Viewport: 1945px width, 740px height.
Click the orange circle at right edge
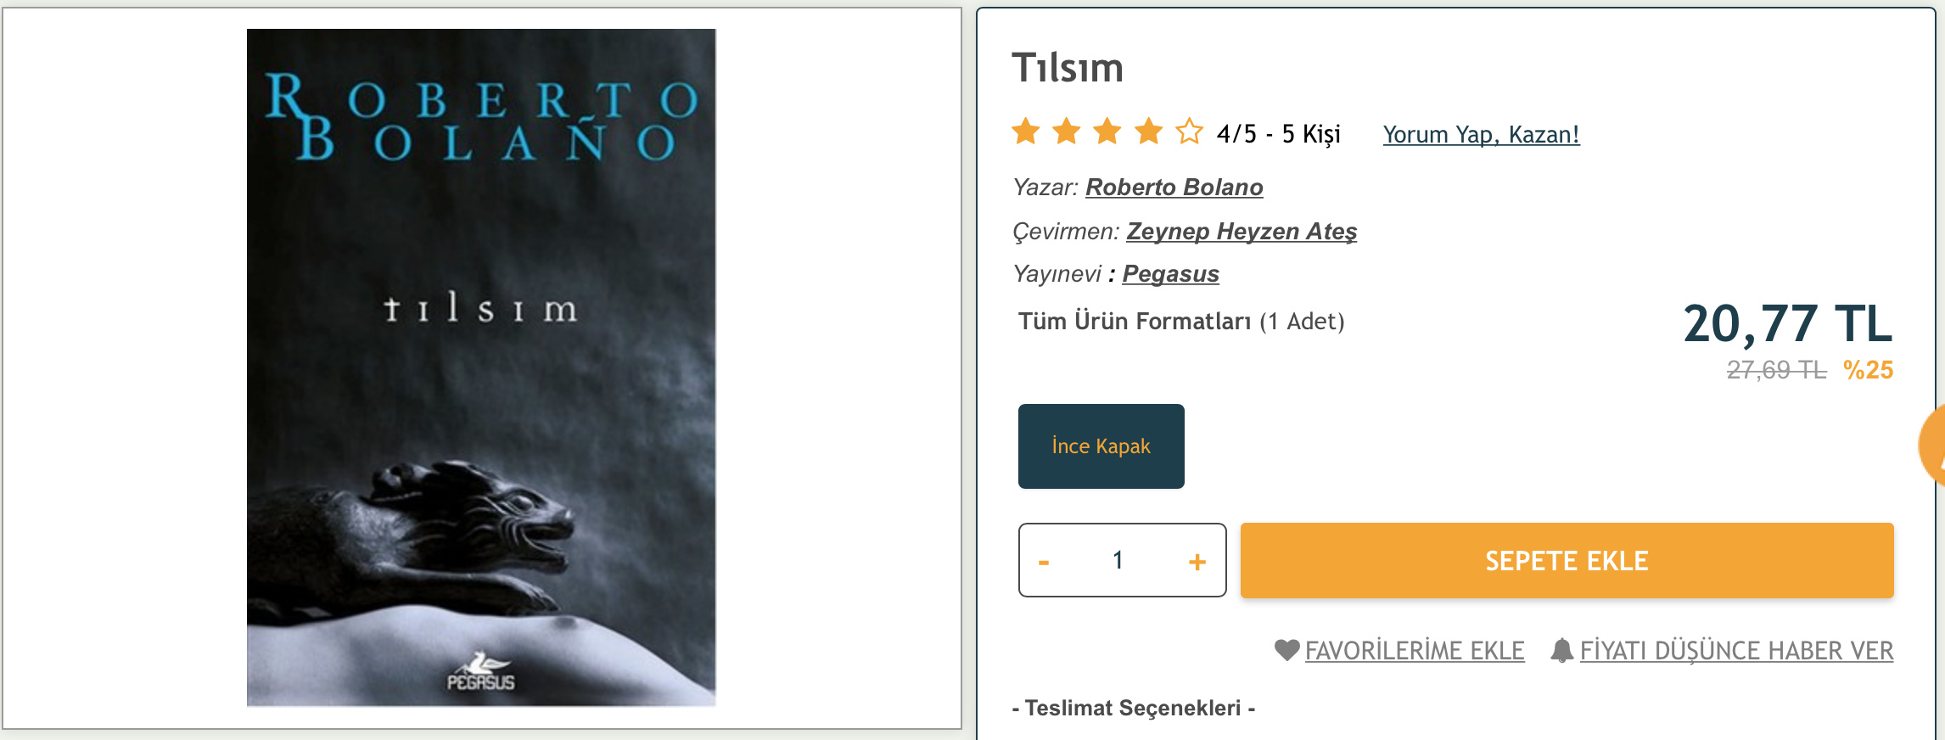[1933, 446]
